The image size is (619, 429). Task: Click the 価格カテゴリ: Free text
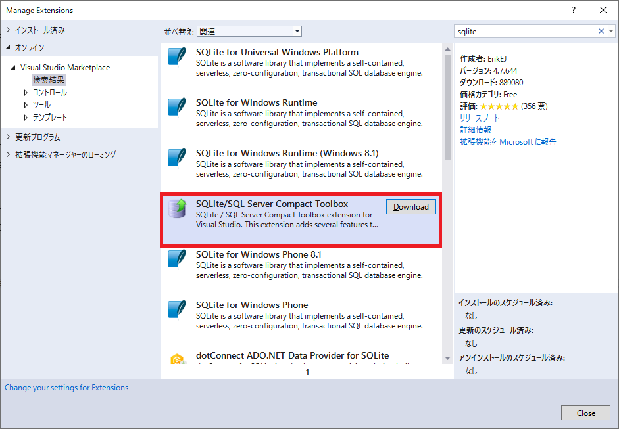[488, 94]
